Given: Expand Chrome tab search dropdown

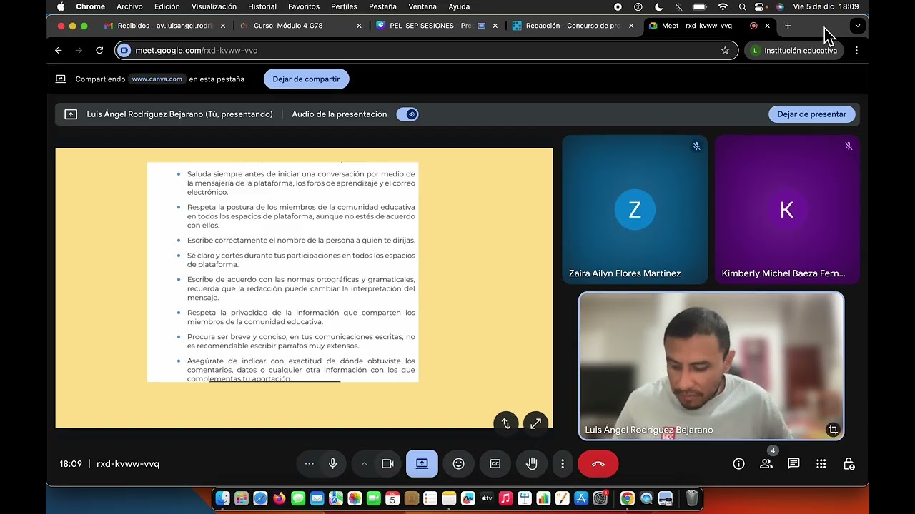Looking at the screenshot, I should (x=857, y=26).
